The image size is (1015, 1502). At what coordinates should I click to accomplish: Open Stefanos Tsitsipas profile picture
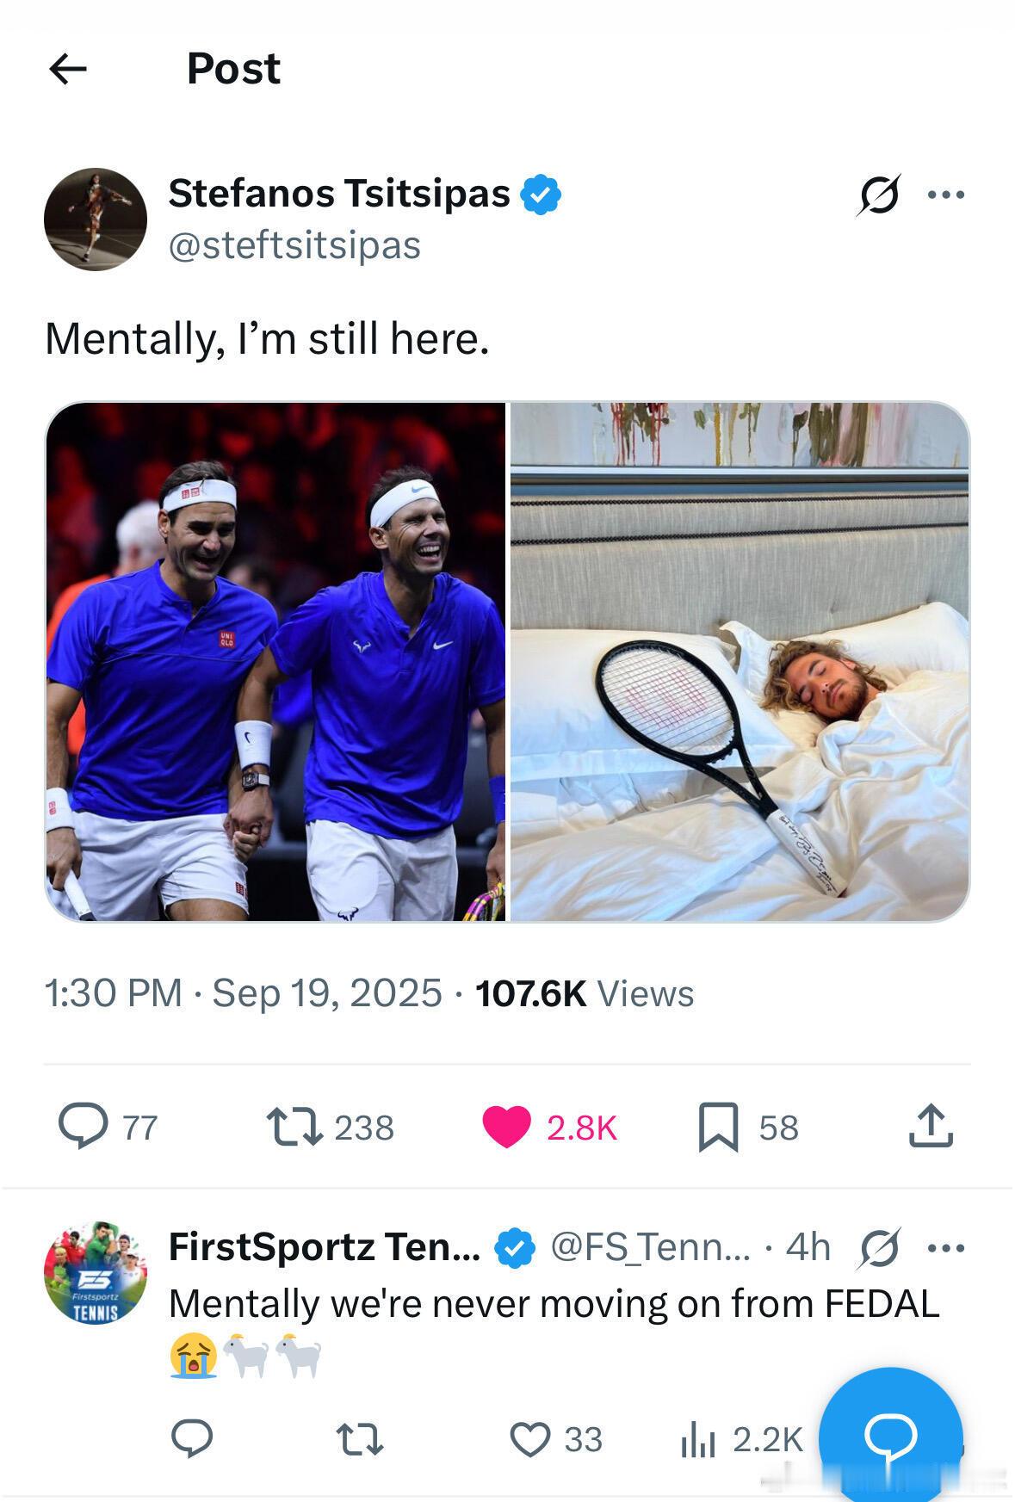point(96,219)
